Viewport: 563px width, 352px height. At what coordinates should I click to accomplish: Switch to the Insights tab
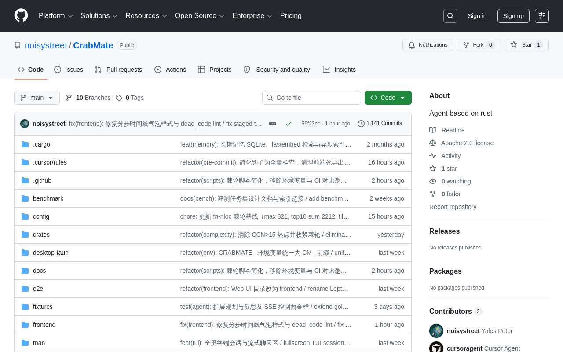coord(339,70)
